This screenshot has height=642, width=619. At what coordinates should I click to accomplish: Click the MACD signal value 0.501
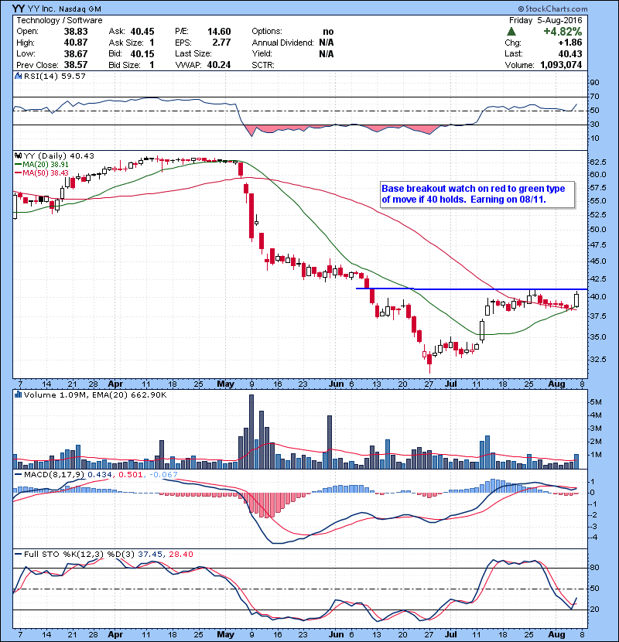point(130,475)
